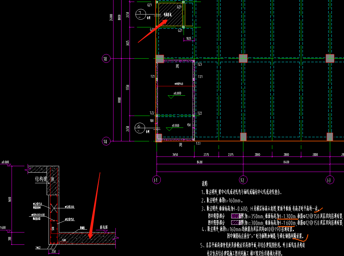Select the 3025 vertical dimension text
This screenshot has height=256, width=344.
pyautogui.click(x=128, y=43)
